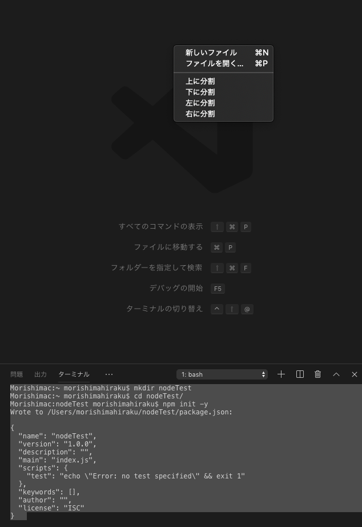The image size is (362, 527).
Task: Click the フォルダーを指定して検索 hint text
Action: pos(157,268)
